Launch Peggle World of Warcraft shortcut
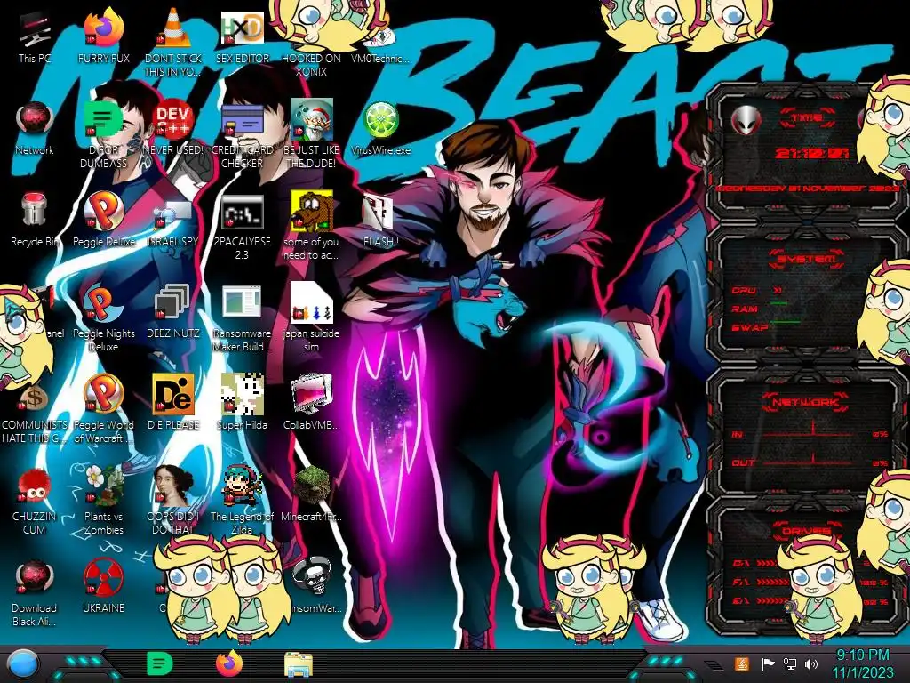This screenshot has width=910, height=683. point(103,410)
